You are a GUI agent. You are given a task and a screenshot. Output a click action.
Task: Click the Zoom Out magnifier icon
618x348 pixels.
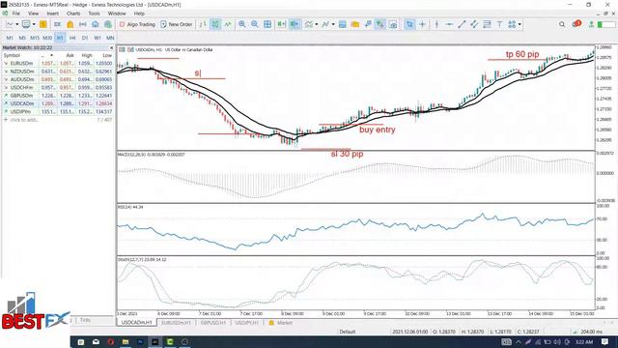pyautogui.click(x=255, y=24)
